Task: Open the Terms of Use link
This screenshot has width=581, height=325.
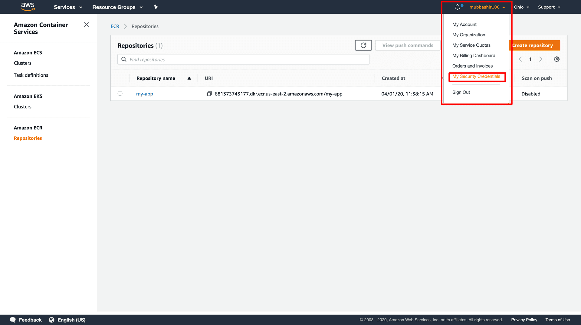Action: pyautogui.click(x=557, y=320)
